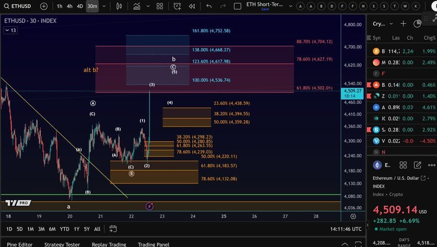The height and width of the screenshot is (247, 437).
Task: Open the details panel three-dots menu
Action: pyautogui.click(x=432, y=165)
